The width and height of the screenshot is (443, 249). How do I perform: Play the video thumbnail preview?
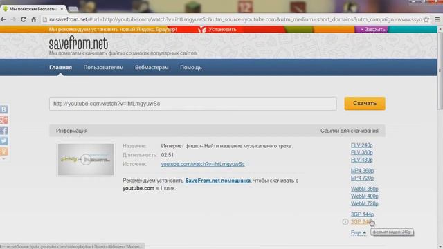coord(86,160)
